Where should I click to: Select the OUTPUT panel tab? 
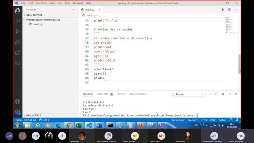[121, 94]
